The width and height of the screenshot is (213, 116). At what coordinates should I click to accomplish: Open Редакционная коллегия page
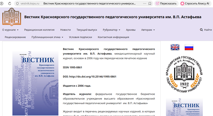point(39,30)
